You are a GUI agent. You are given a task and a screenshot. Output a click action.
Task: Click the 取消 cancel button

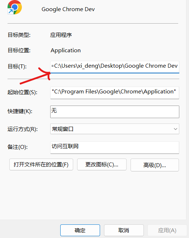click(124, 230)
